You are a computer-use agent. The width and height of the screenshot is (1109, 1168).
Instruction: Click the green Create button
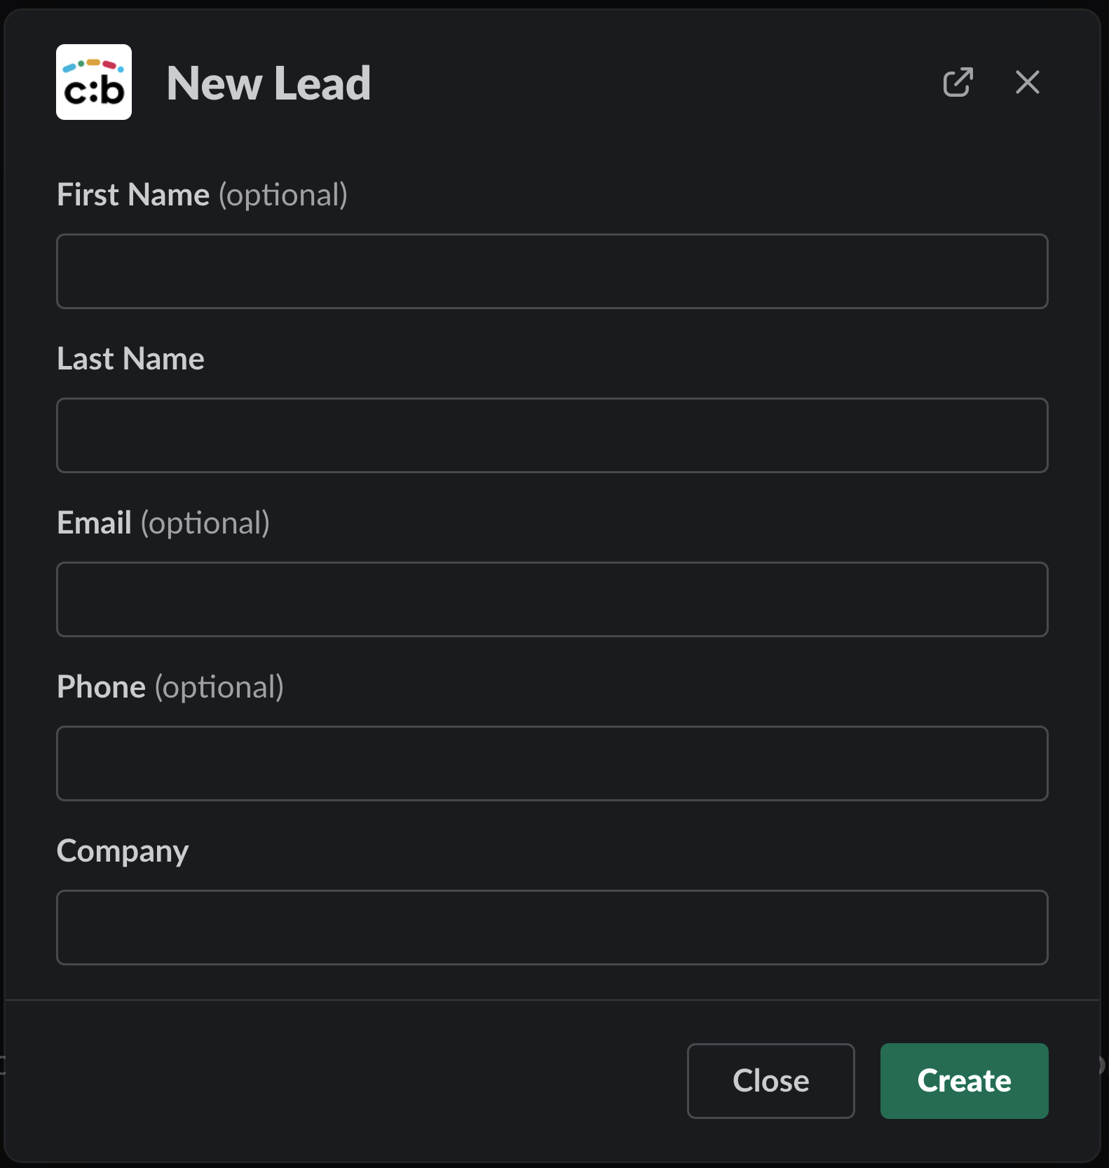(x=964, y=1080)
